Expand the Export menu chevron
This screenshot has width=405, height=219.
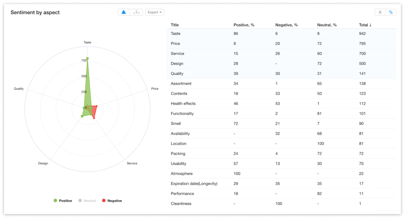[161, 12]
